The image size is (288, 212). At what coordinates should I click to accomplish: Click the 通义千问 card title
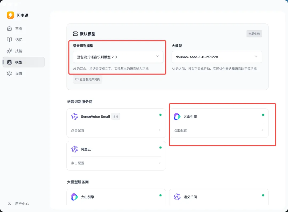[x=190, y=197]
